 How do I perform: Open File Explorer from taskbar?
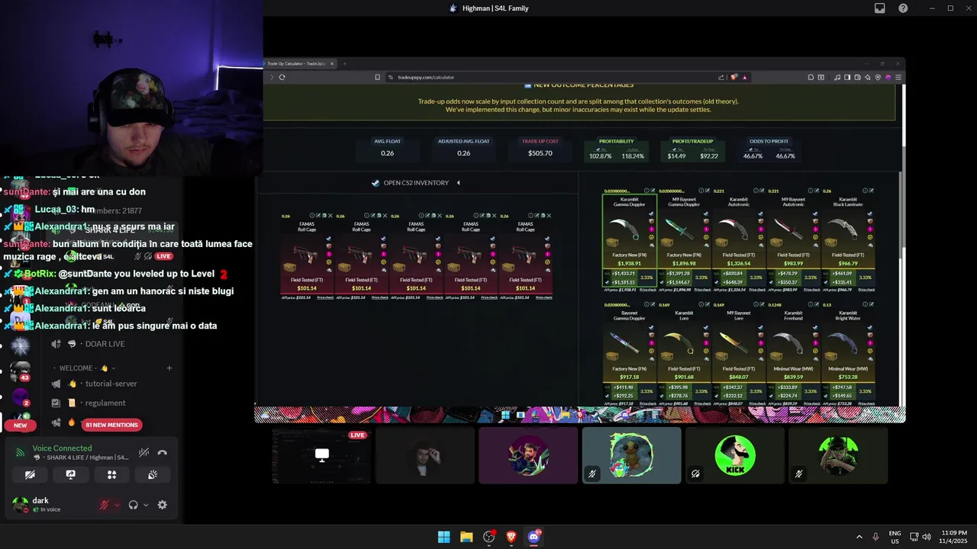(x=466, y=537)
